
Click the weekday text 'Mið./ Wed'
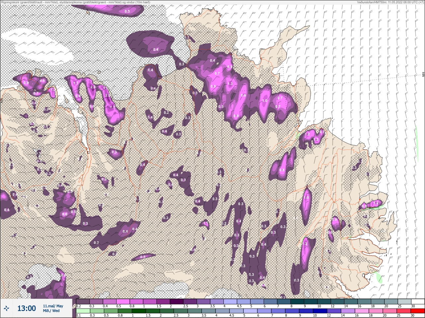pyautogui.click(x=51, y=311)
